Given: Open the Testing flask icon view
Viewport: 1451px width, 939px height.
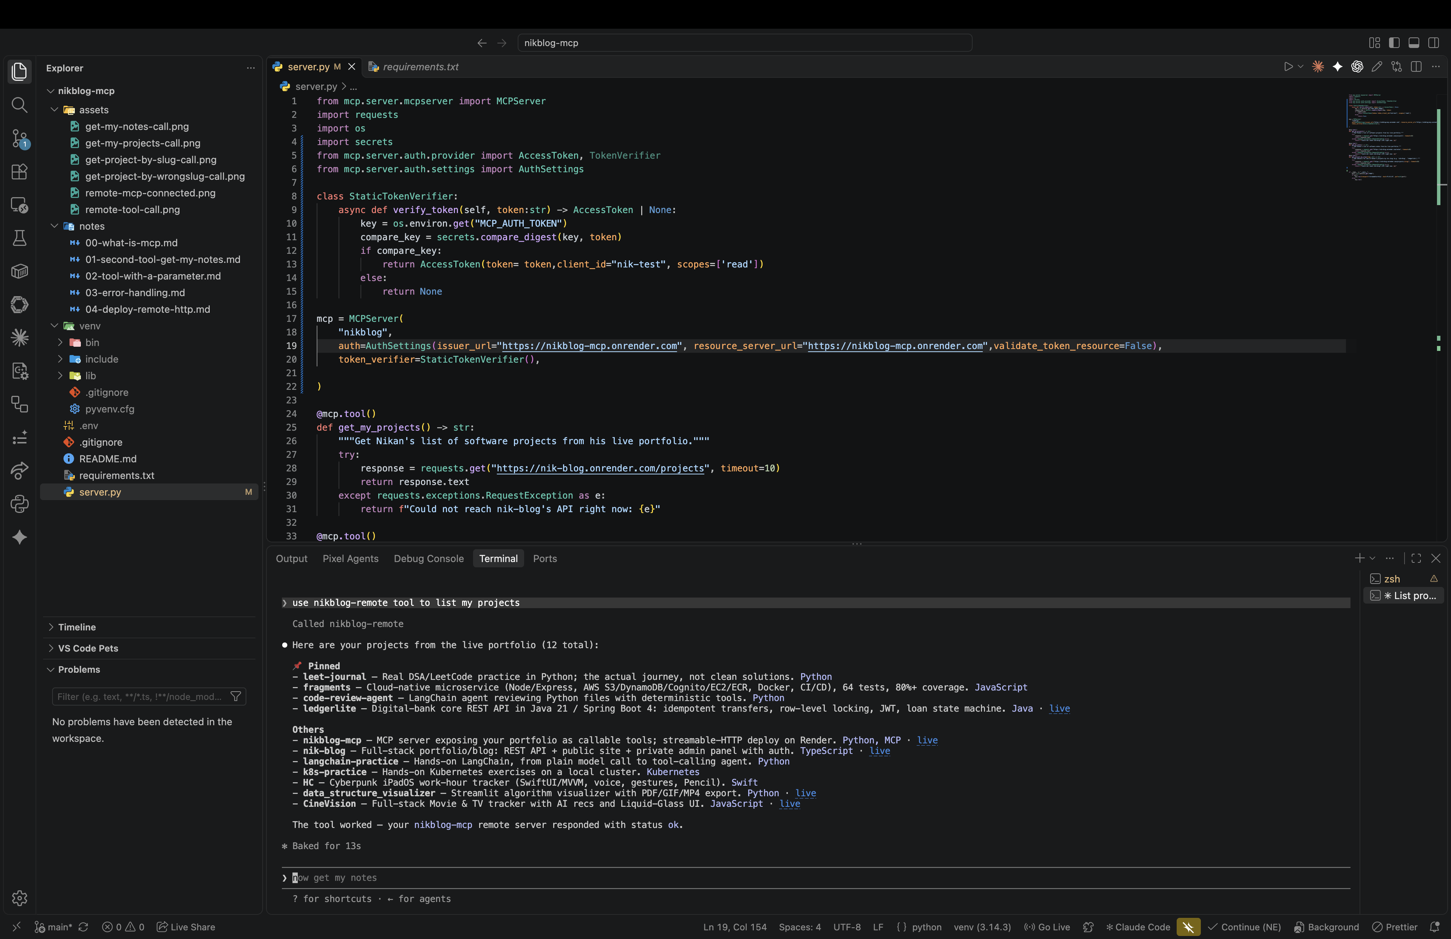Looking at the screenshot, I should [x=20, y=238].
